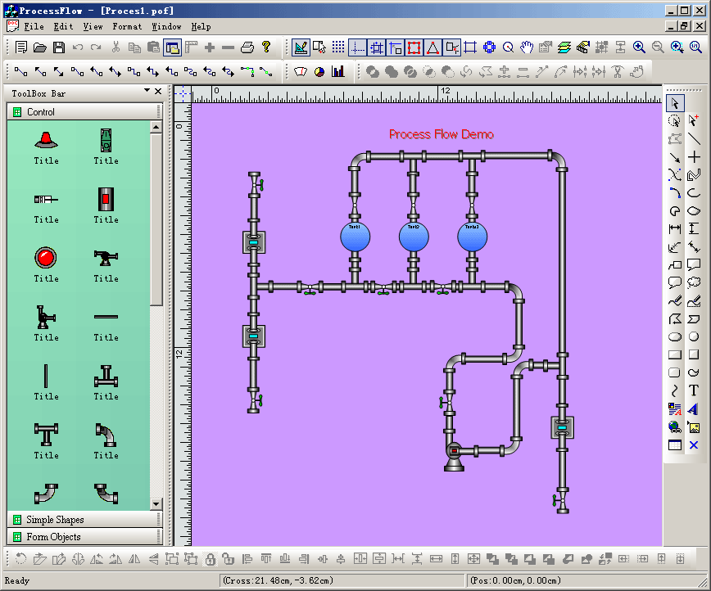
Task: Click the Undo arrow icon
Action: tap(78, 47)
